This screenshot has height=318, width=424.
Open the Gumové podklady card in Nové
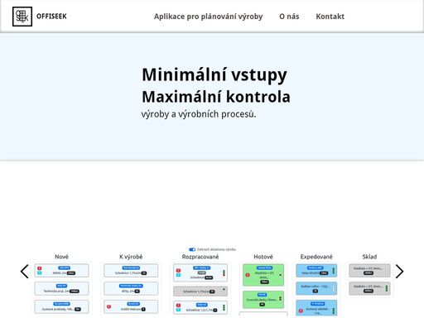tap(61, 306)
